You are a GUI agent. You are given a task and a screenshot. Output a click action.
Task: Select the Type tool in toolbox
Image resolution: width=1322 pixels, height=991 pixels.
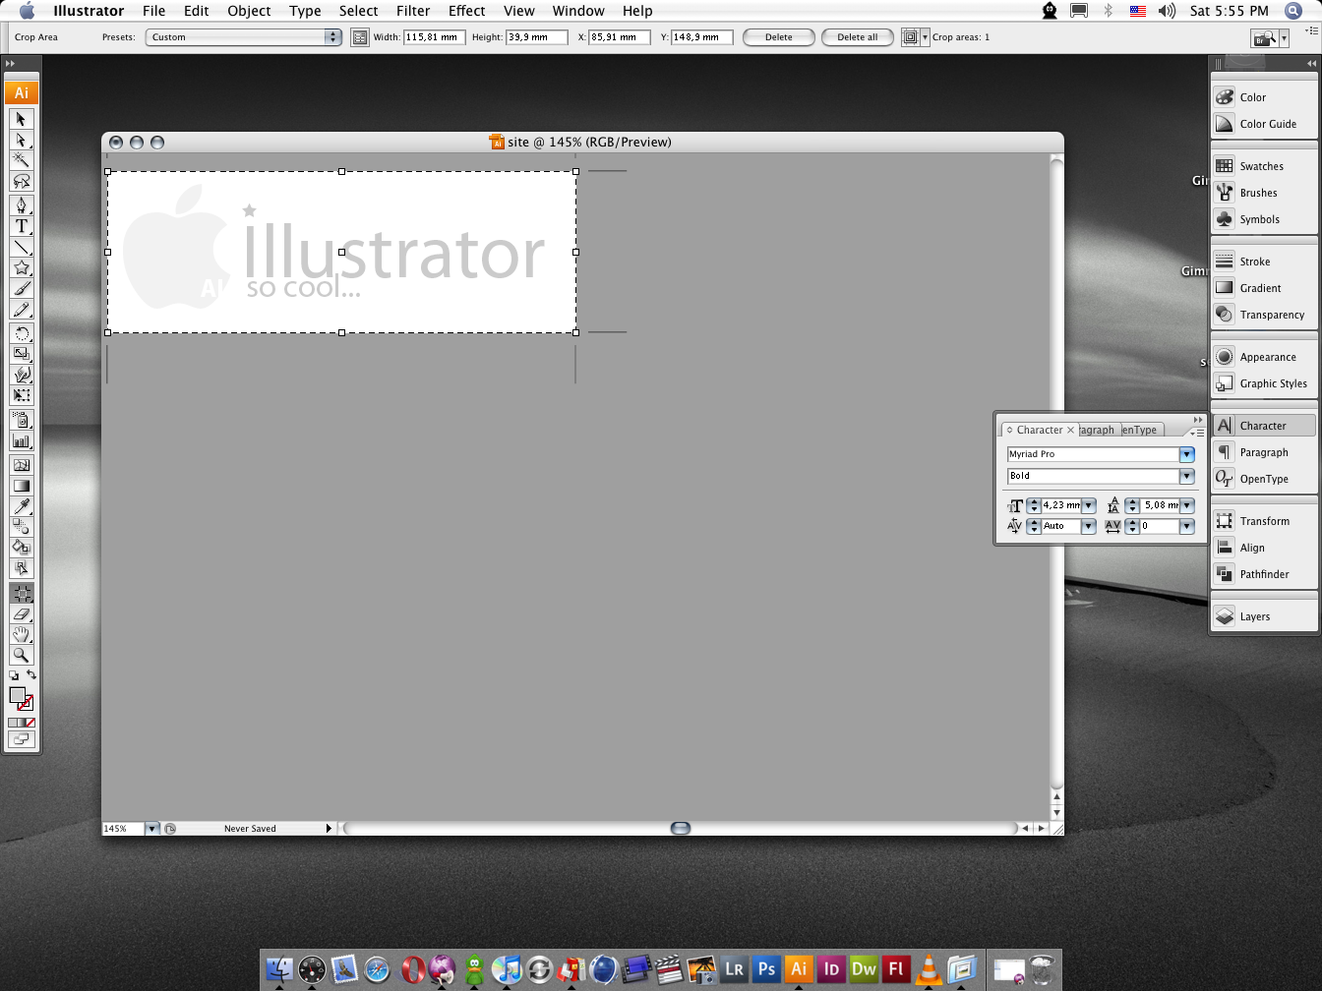pos(21,226)
